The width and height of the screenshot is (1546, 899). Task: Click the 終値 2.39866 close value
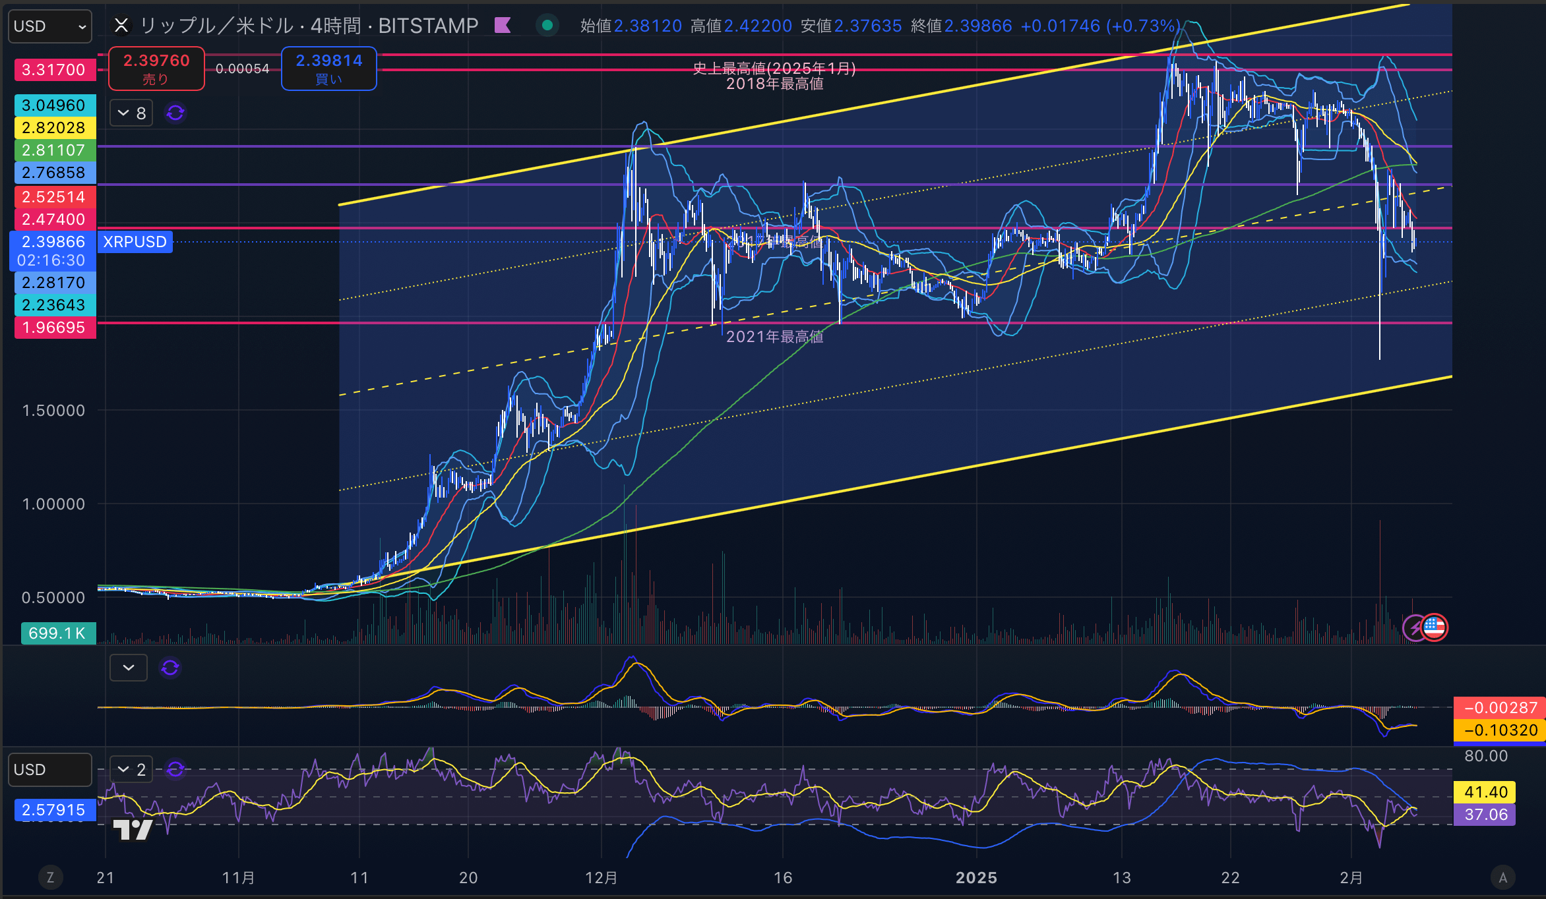(x=961, y=26)
